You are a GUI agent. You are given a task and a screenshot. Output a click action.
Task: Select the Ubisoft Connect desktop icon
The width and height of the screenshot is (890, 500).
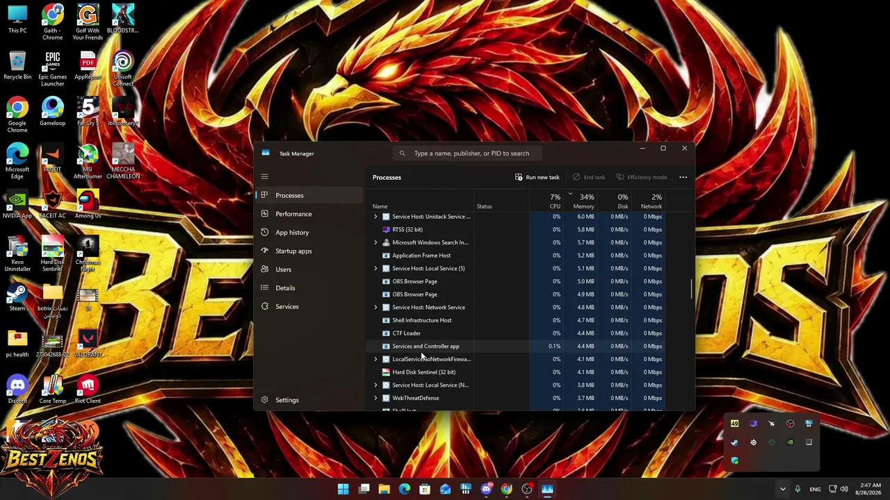pyautogui.click(x=123, y=69)
